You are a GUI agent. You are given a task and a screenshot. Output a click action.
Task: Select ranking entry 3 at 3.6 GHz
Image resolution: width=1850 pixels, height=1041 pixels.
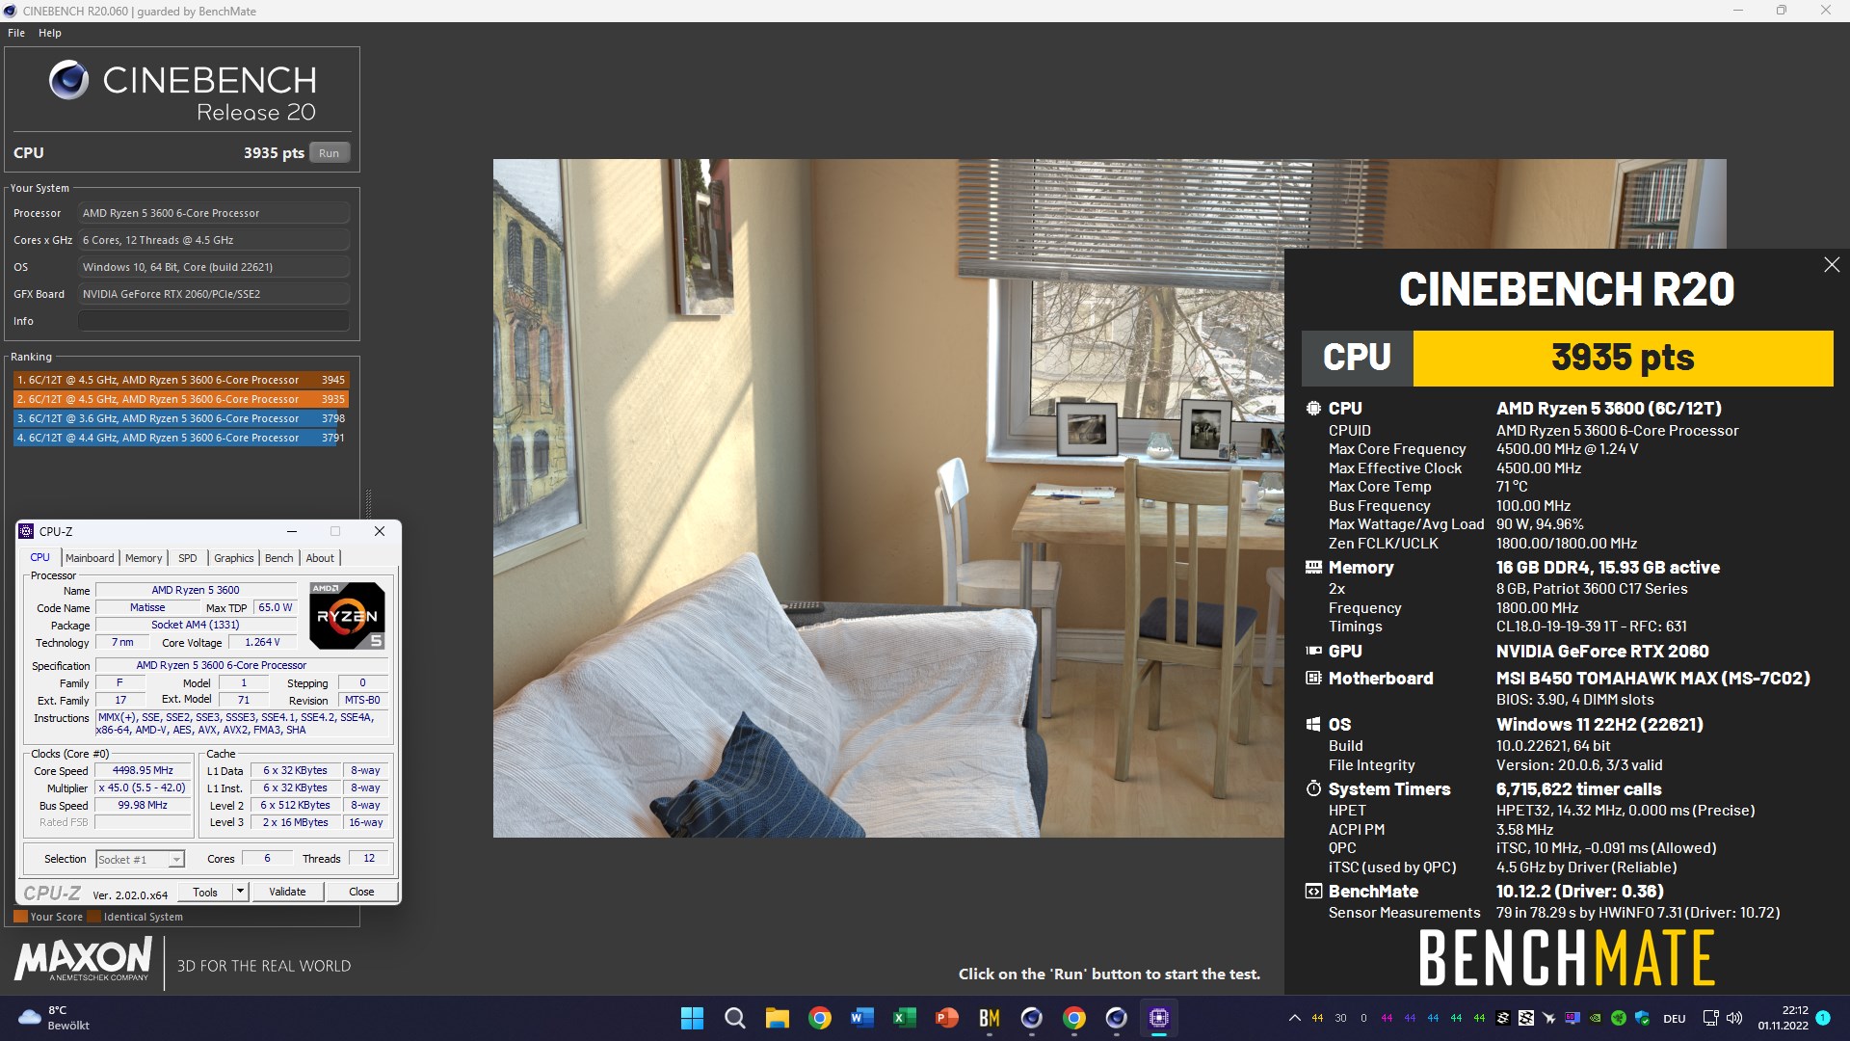coord(180,418)
